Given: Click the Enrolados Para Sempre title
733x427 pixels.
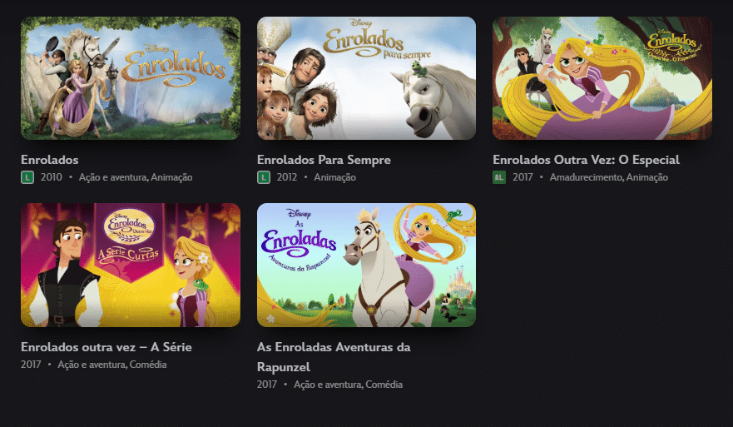Looking at the screenshot, I should 324,160.
